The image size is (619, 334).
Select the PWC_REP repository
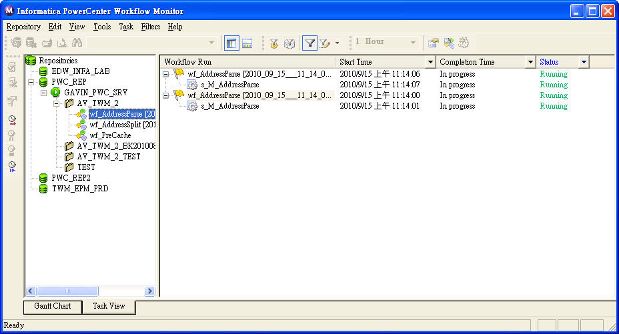(69, 82)
